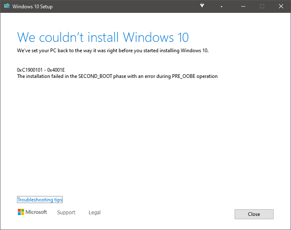Click the Microsoft logo

click(32, 212)
